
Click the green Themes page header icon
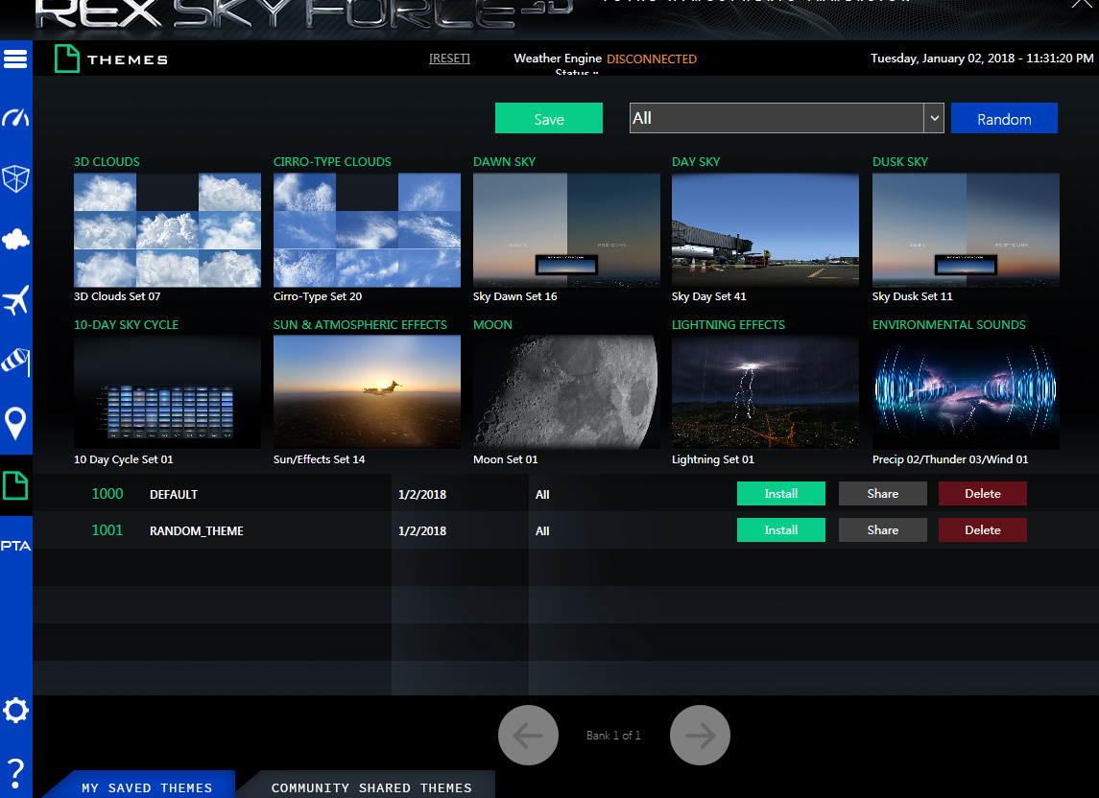[x=66, y=59]
